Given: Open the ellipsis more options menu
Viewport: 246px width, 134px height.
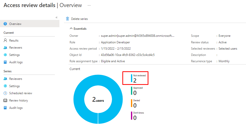Looking at the screenshot, I should click(x=89, y=5).
